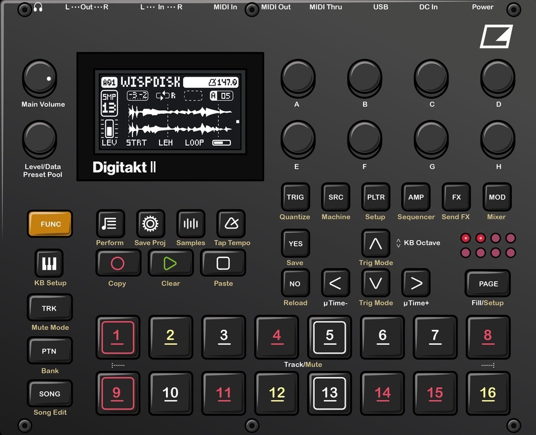Open the MOD parameter page
Image resolution: width=536 pixels, height=435 pixels.
coord(496,197)
